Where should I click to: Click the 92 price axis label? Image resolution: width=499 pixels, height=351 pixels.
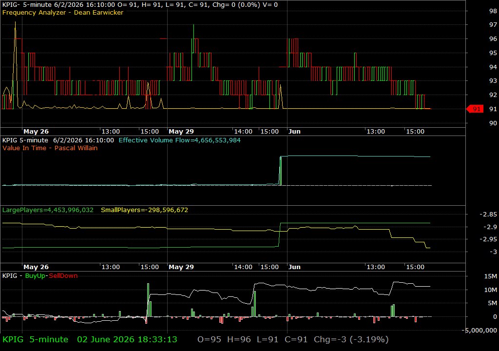pyautogui.click(x=493, y=95)
